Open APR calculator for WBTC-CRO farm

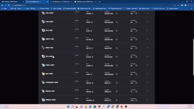point(92,40)
